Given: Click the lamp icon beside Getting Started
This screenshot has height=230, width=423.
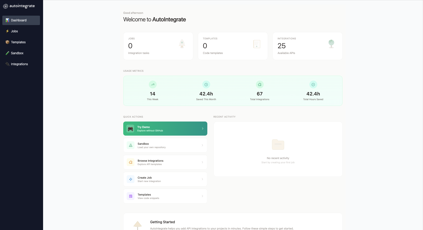Looking at the screenshot, I should (x=138, y=225).
